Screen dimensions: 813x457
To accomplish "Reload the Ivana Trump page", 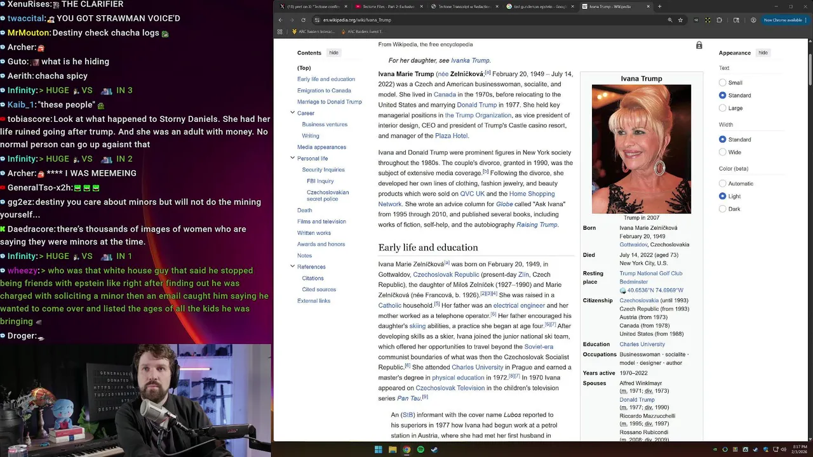I will click(305, 20).
